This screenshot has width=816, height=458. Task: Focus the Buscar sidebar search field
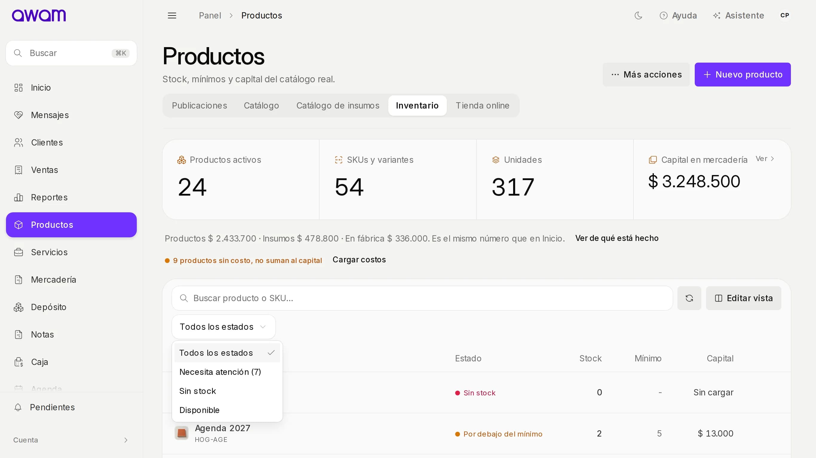(x=71, y=53)
